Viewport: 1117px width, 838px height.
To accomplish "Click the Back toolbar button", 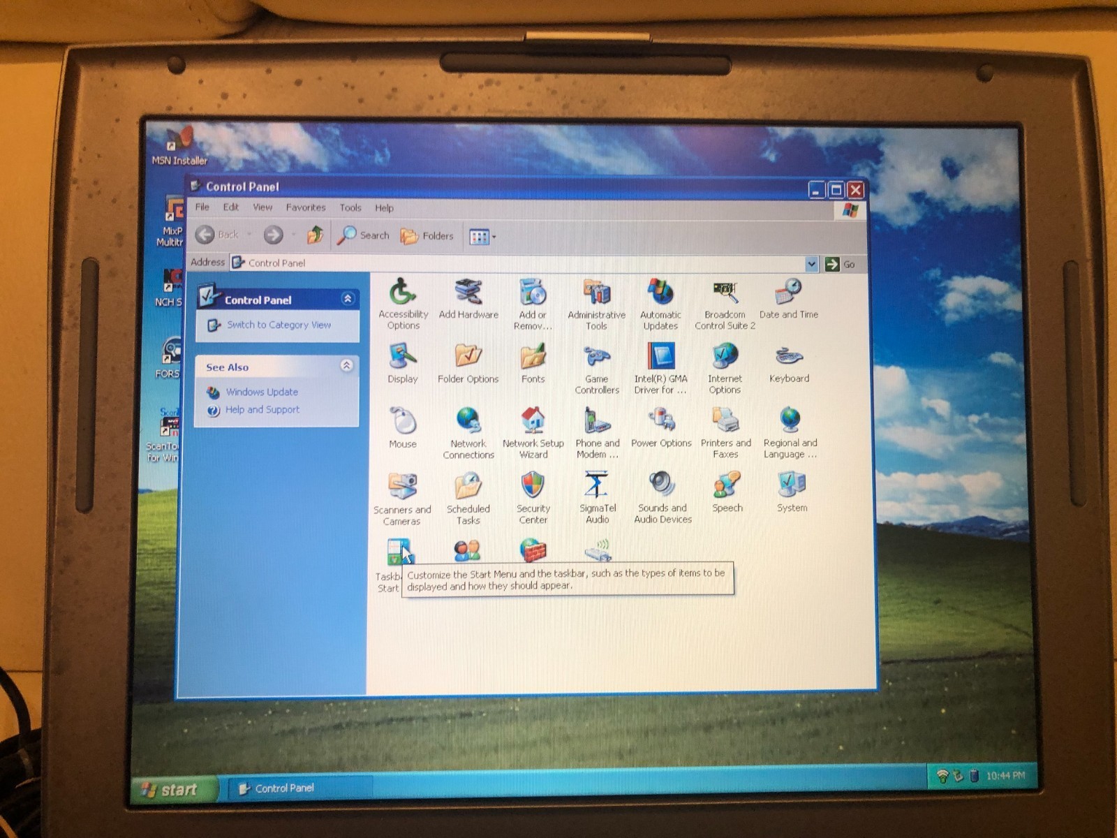I will click(x=217, y=235).
